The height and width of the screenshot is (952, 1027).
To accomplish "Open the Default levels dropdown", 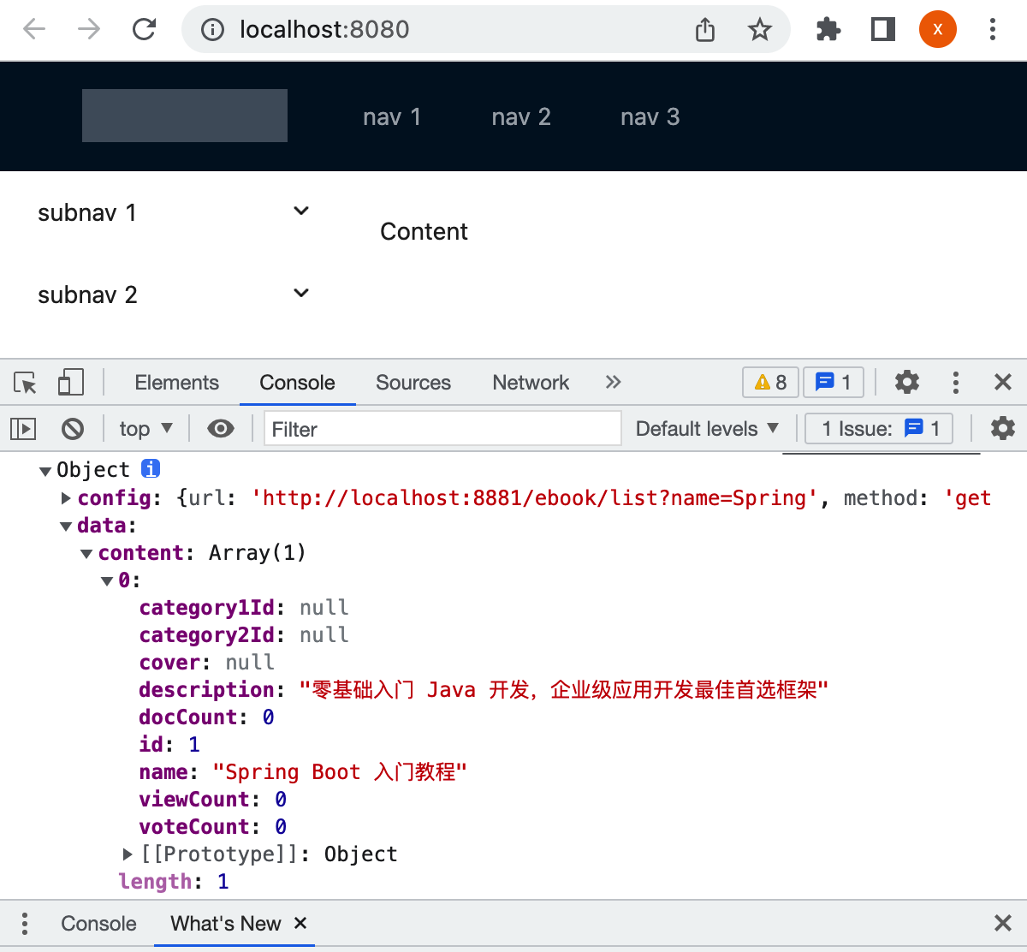I will pyautogui.click(x=707, y=428).
